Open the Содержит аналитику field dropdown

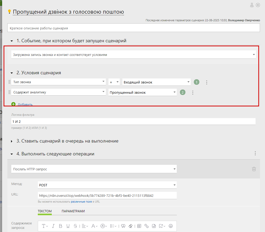(59, 92)
